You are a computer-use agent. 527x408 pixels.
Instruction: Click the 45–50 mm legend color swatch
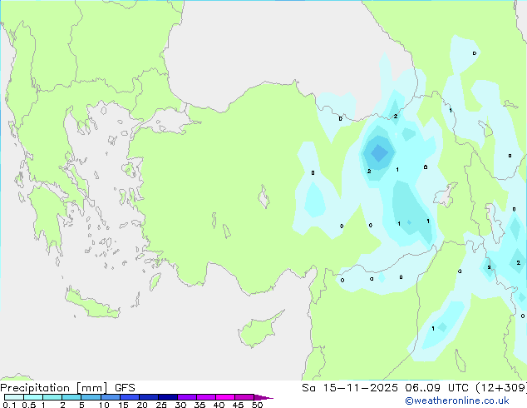tap(244, 397)
